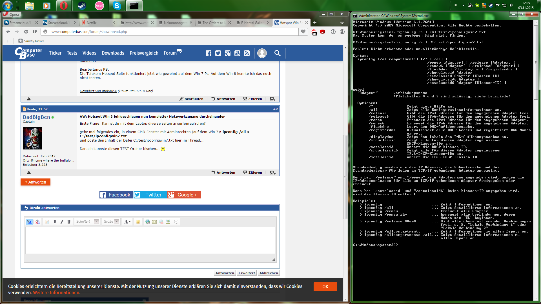The height and width of the screenshot is (304, 541).
Task: Open the Preisvergleich menu item
Action: tap(144, 53)
